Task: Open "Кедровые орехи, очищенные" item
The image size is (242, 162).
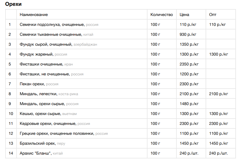Action: coord(48,123)
